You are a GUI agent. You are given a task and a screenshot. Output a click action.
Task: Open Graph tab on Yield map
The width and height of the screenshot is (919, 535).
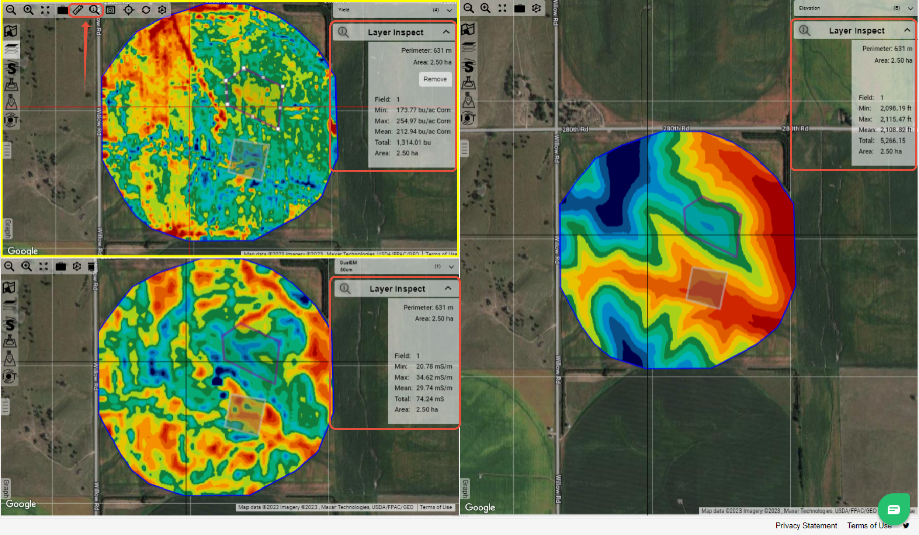click(x=7, y=228)
